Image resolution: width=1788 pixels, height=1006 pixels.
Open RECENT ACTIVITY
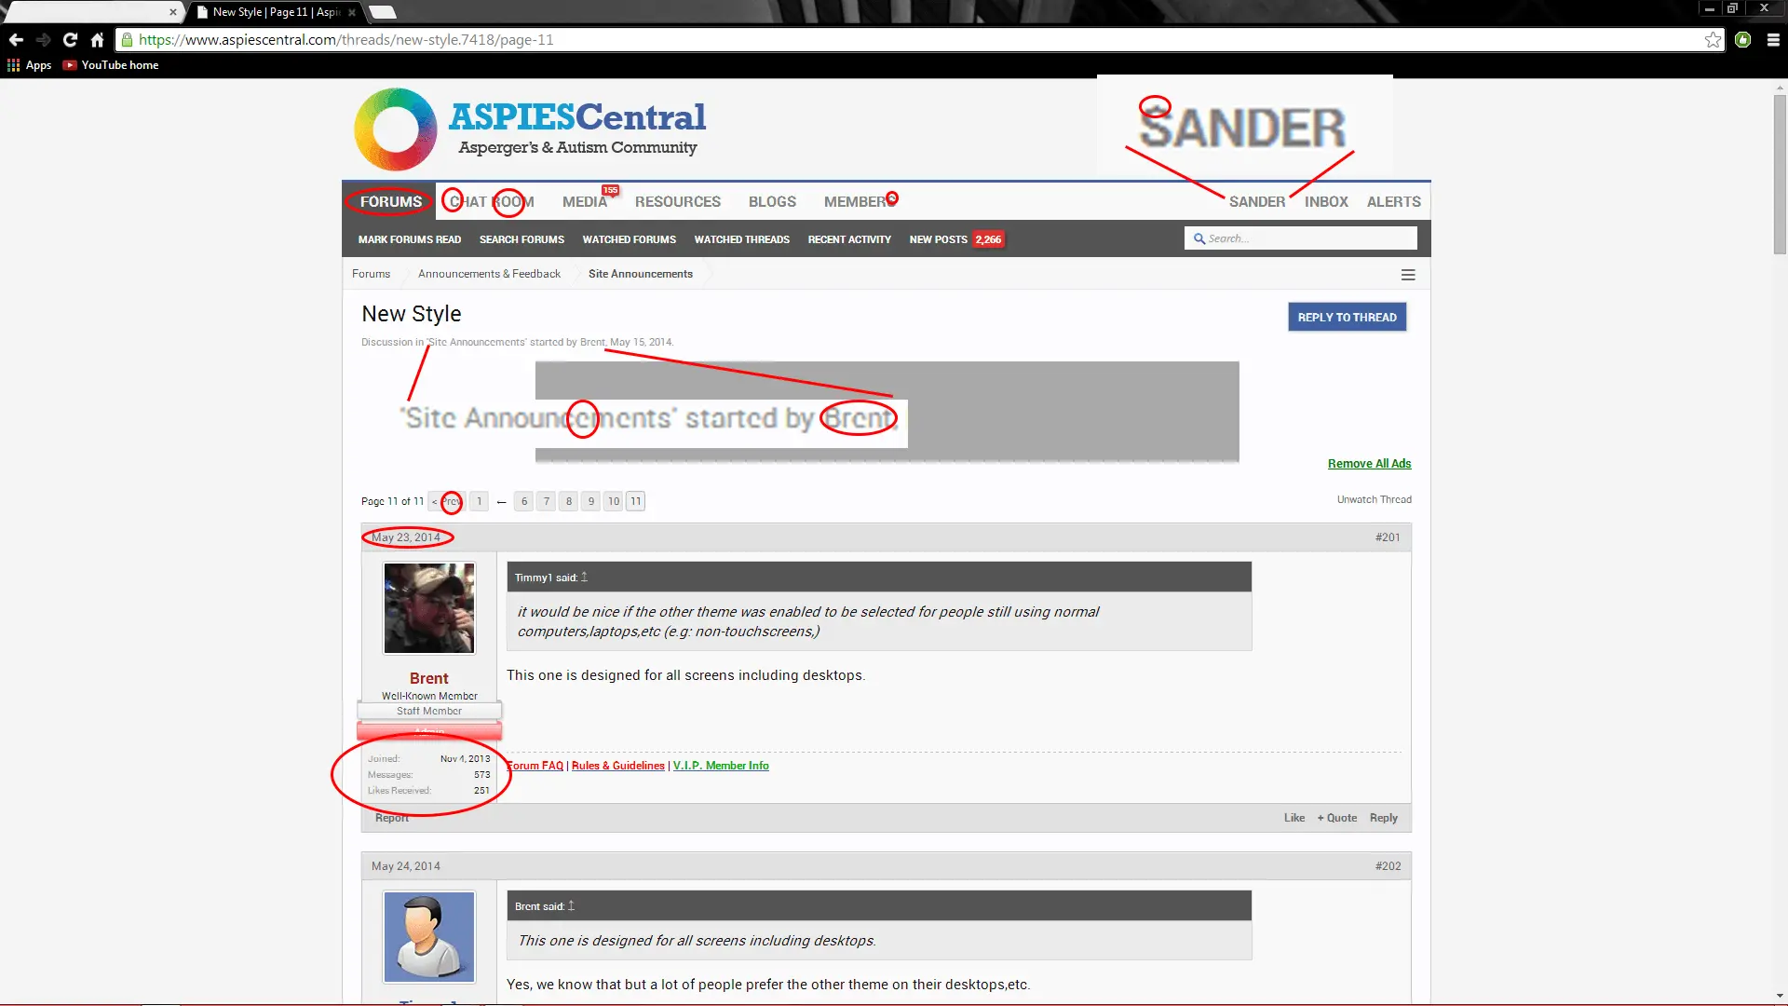click(x=849, y=239)
